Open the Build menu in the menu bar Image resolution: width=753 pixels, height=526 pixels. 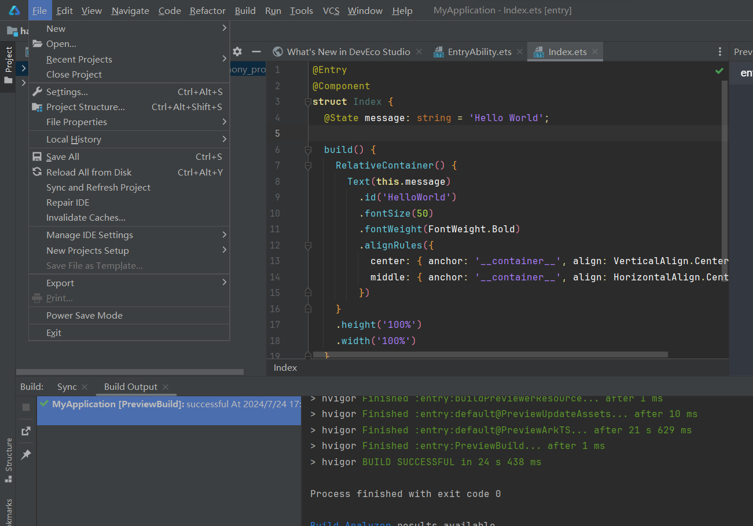point(245,10)
